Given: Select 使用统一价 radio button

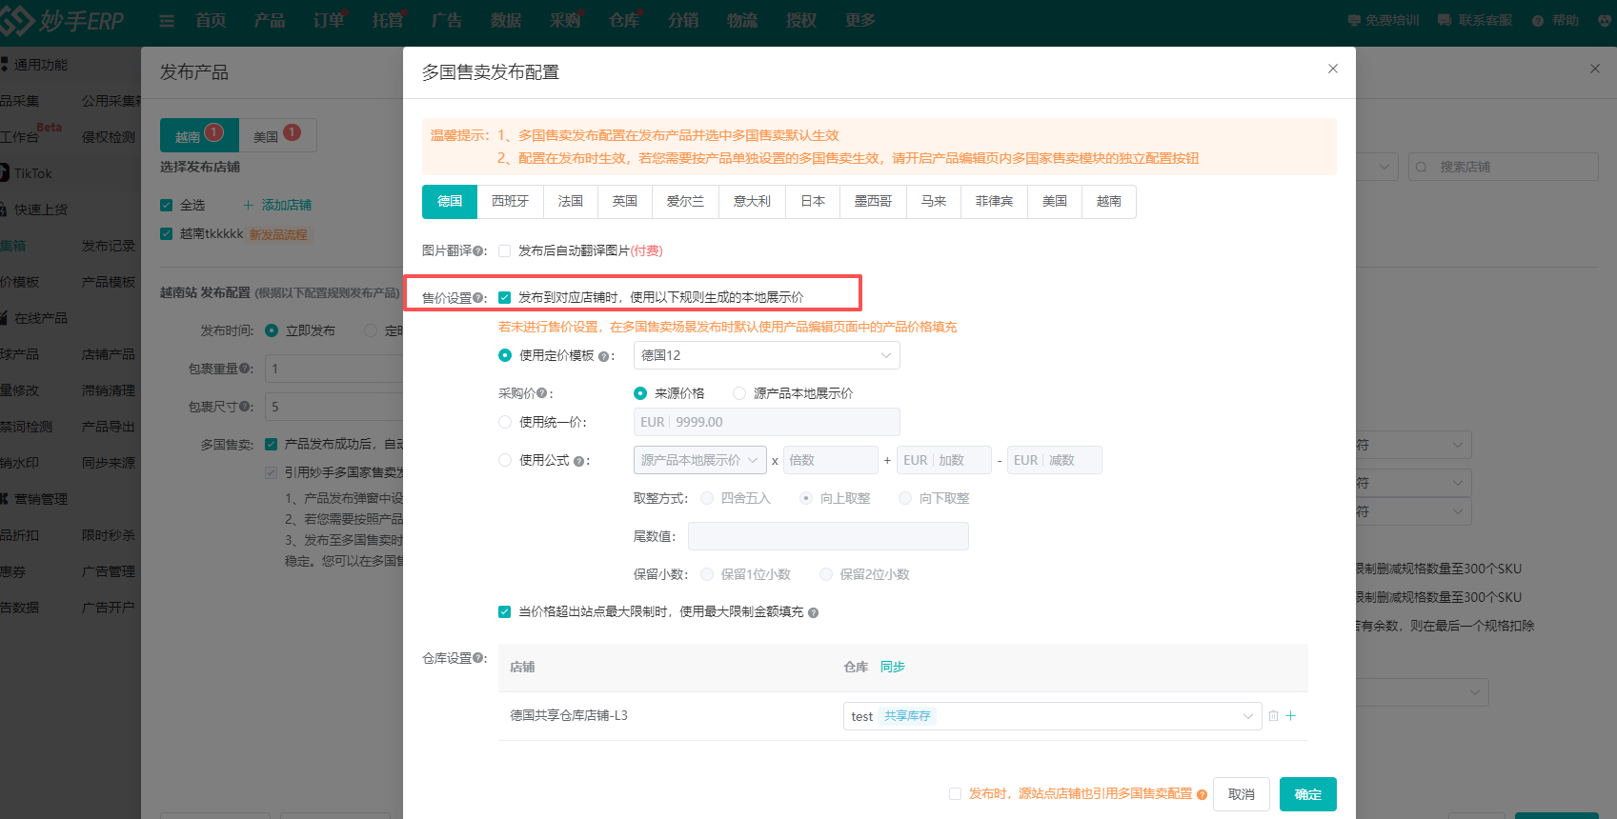Looking at the screenshot, I should pyautogui.click(x=505, y=422).
